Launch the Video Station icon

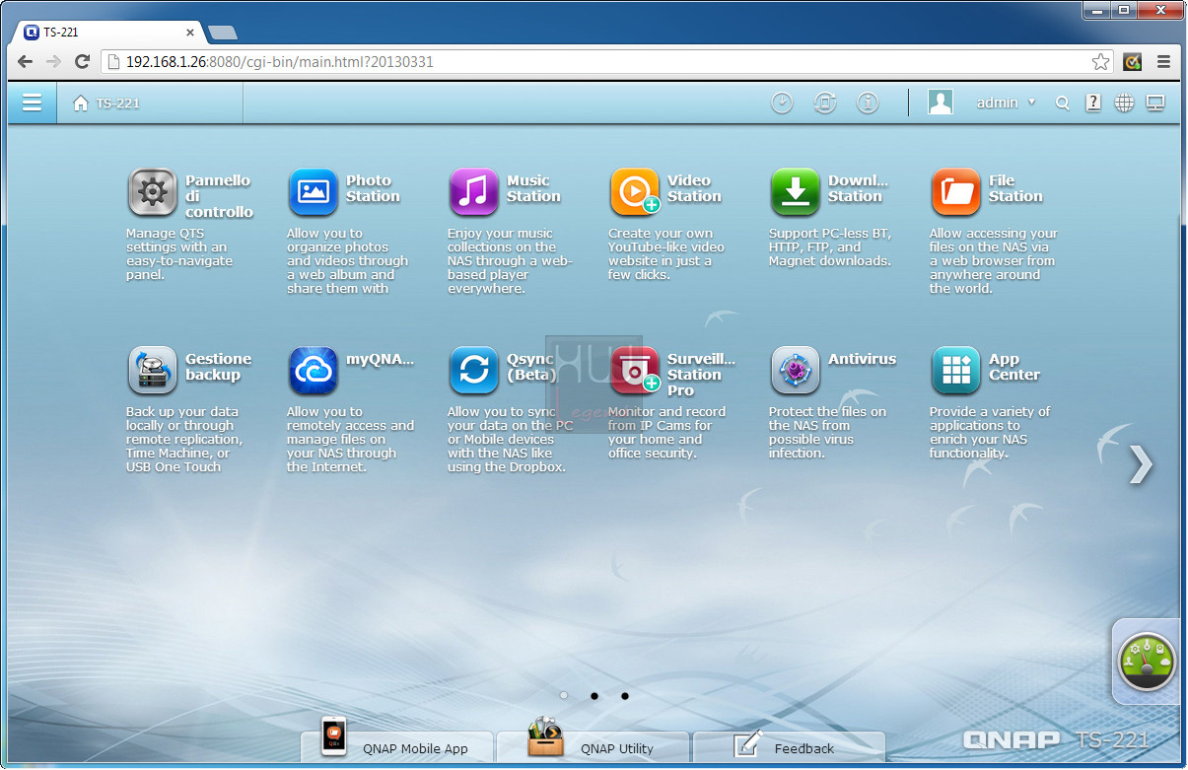coord(635,192)
